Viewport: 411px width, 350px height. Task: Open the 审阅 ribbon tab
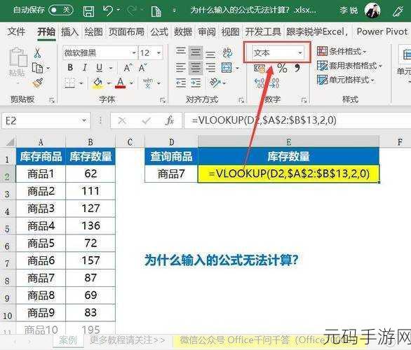coord(207,32)
